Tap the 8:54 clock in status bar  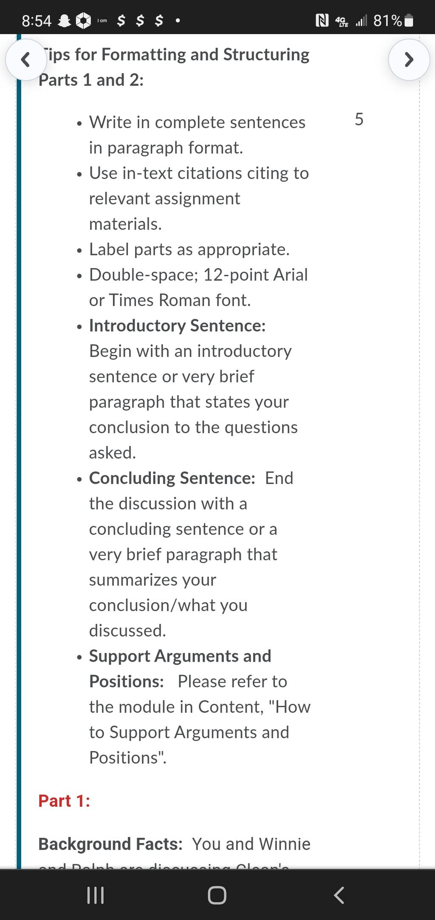click(x=37, y=21)
